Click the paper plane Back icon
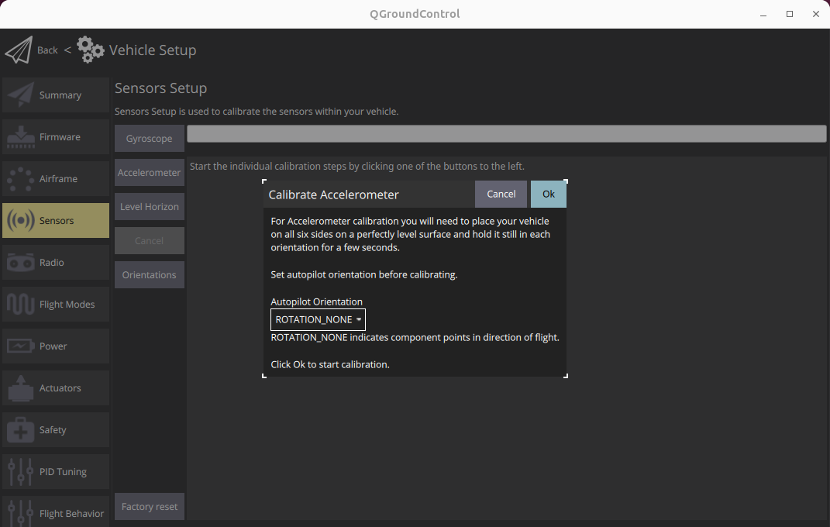Screen dimensions: 830x527 (x=19, y=50)
